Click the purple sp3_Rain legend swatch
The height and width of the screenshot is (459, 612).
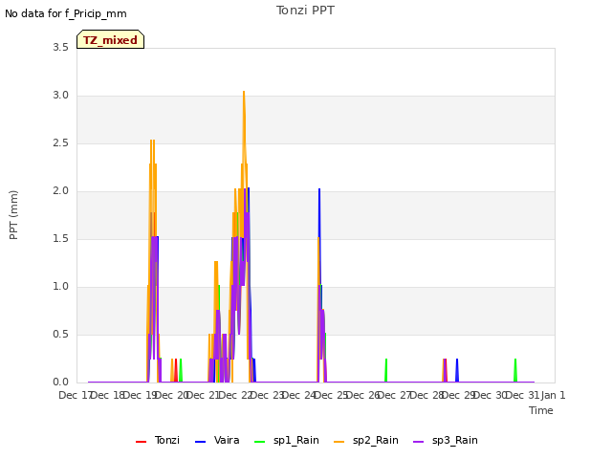(419, 442)
